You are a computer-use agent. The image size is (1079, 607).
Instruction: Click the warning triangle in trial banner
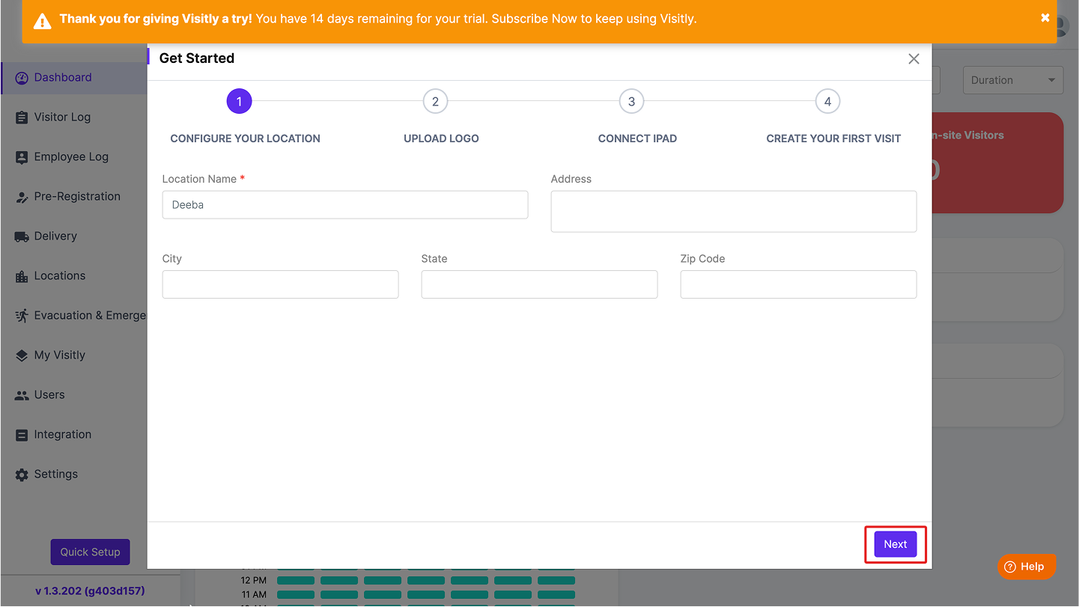click(x=43, y=20)
